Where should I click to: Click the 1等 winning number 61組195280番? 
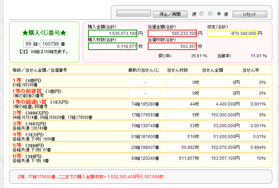(x=25, y=85)
